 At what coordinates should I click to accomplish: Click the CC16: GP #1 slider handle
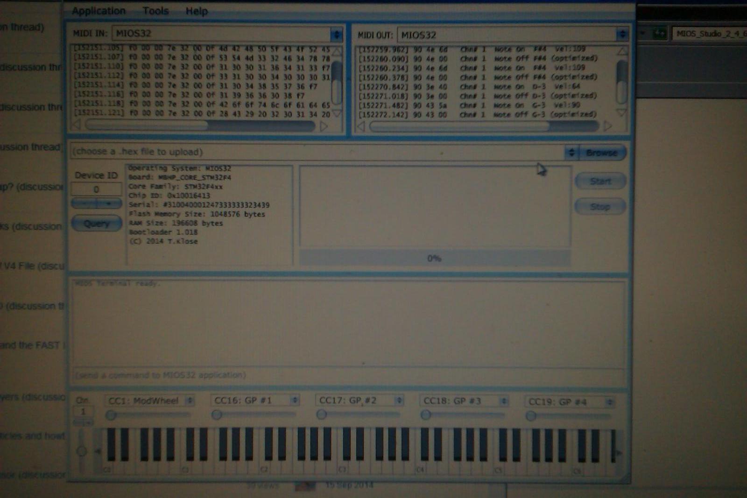pos(217,414)
